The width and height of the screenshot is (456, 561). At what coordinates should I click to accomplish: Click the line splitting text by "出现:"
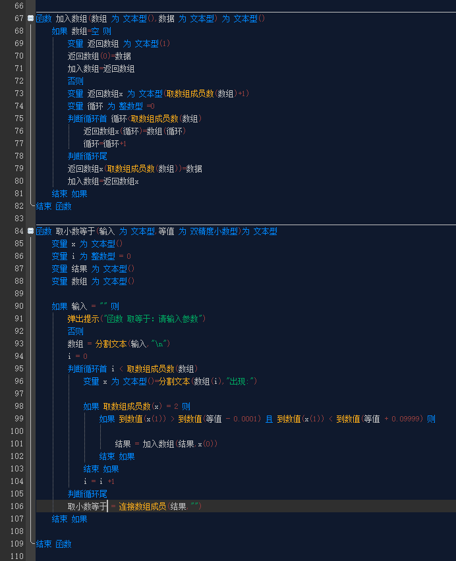(x=170, y=382)
